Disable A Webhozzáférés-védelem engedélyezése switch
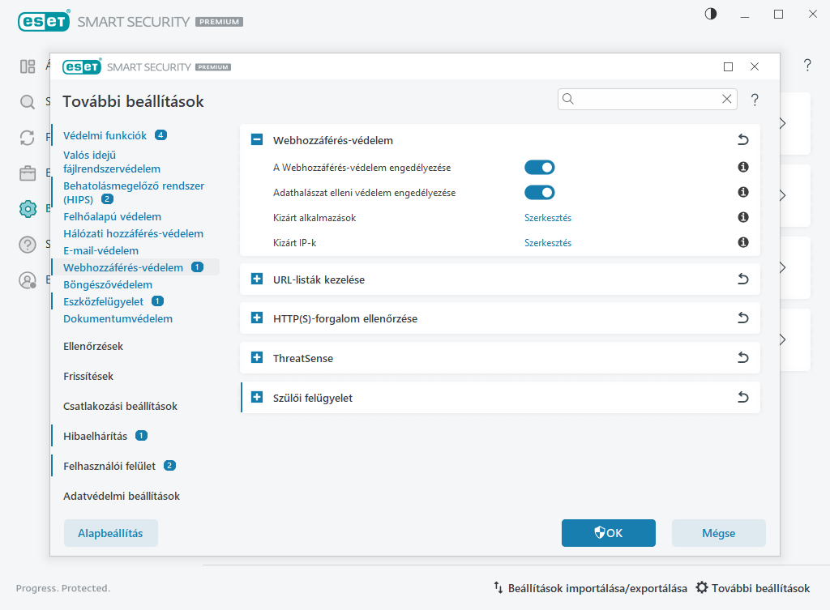Screen dimensions: 830x610 (x=539, y=168)
